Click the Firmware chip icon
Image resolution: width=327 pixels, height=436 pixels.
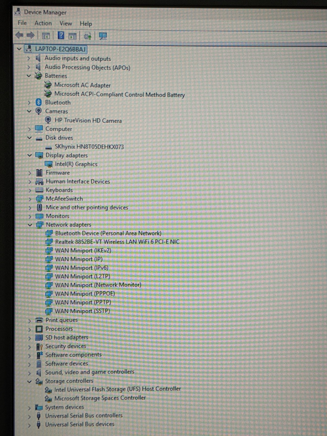pos(40,172)
